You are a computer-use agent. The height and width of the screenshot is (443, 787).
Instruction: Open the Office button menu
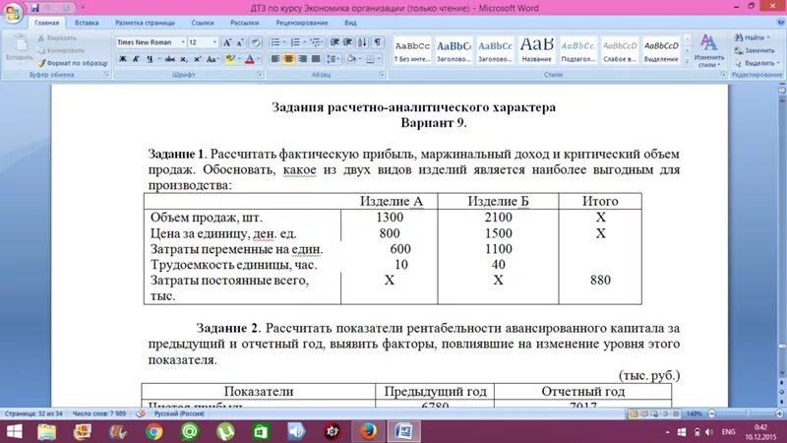click(x=14, y=13)
